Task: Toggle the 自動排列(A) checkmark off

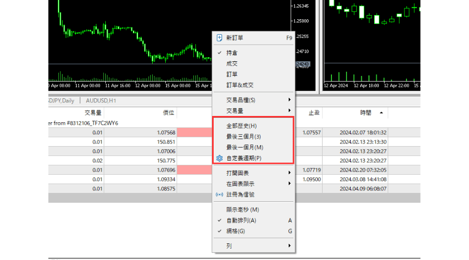Action: point(241,220)
